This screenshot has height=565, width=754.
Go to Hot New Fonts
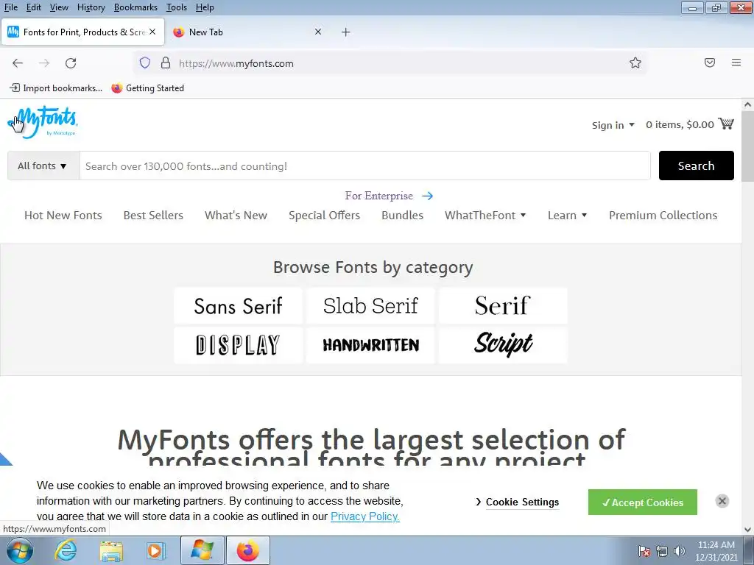pos(63,216)
